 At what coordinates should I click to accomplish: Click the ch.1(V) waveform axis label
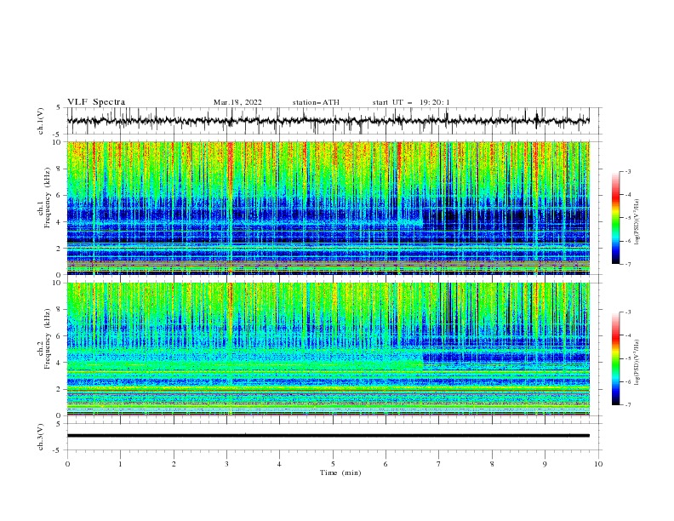coord(41,121)
